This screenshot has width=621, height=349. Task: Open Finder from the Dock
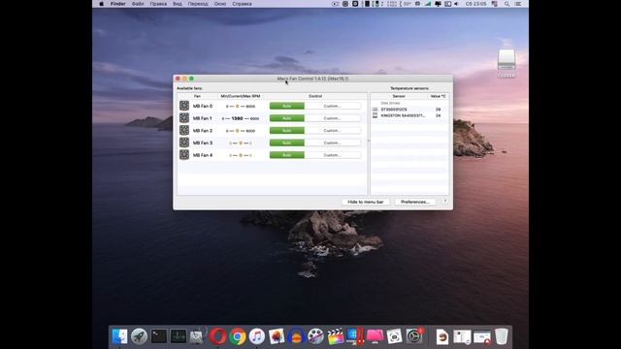click(x=119, y=336)
